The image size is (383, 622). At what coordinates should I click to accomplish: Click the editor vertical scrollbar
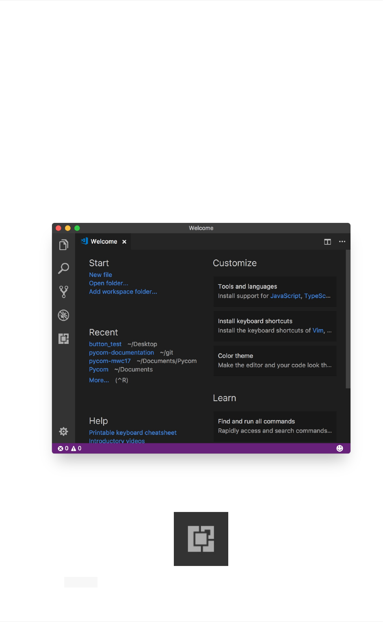pos(348,319)
